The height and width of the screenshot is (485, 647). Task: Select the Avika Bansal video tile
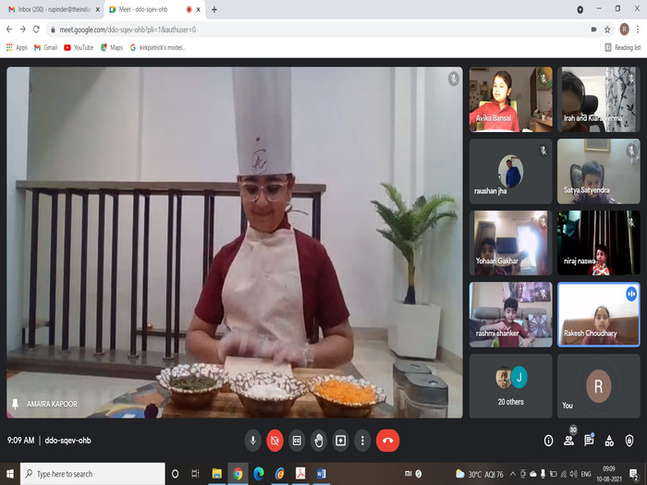[510, 100]
